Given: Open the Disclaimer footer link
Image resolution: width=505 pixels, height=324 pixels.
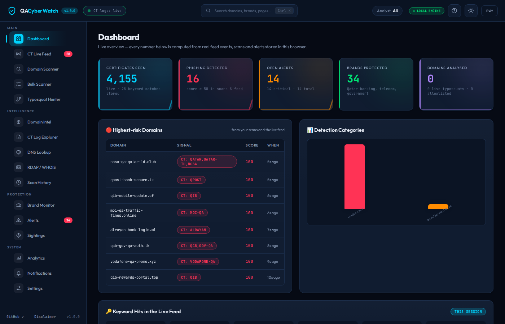Looking at the screenshot, I should coord(45,317).
